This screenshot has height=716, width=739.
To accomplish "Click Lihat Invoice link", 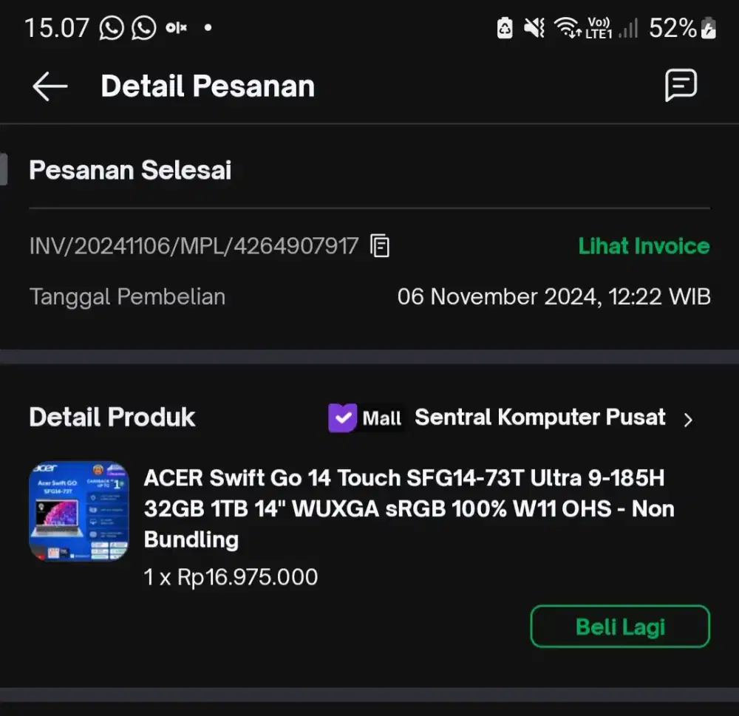I will [644, 246].
